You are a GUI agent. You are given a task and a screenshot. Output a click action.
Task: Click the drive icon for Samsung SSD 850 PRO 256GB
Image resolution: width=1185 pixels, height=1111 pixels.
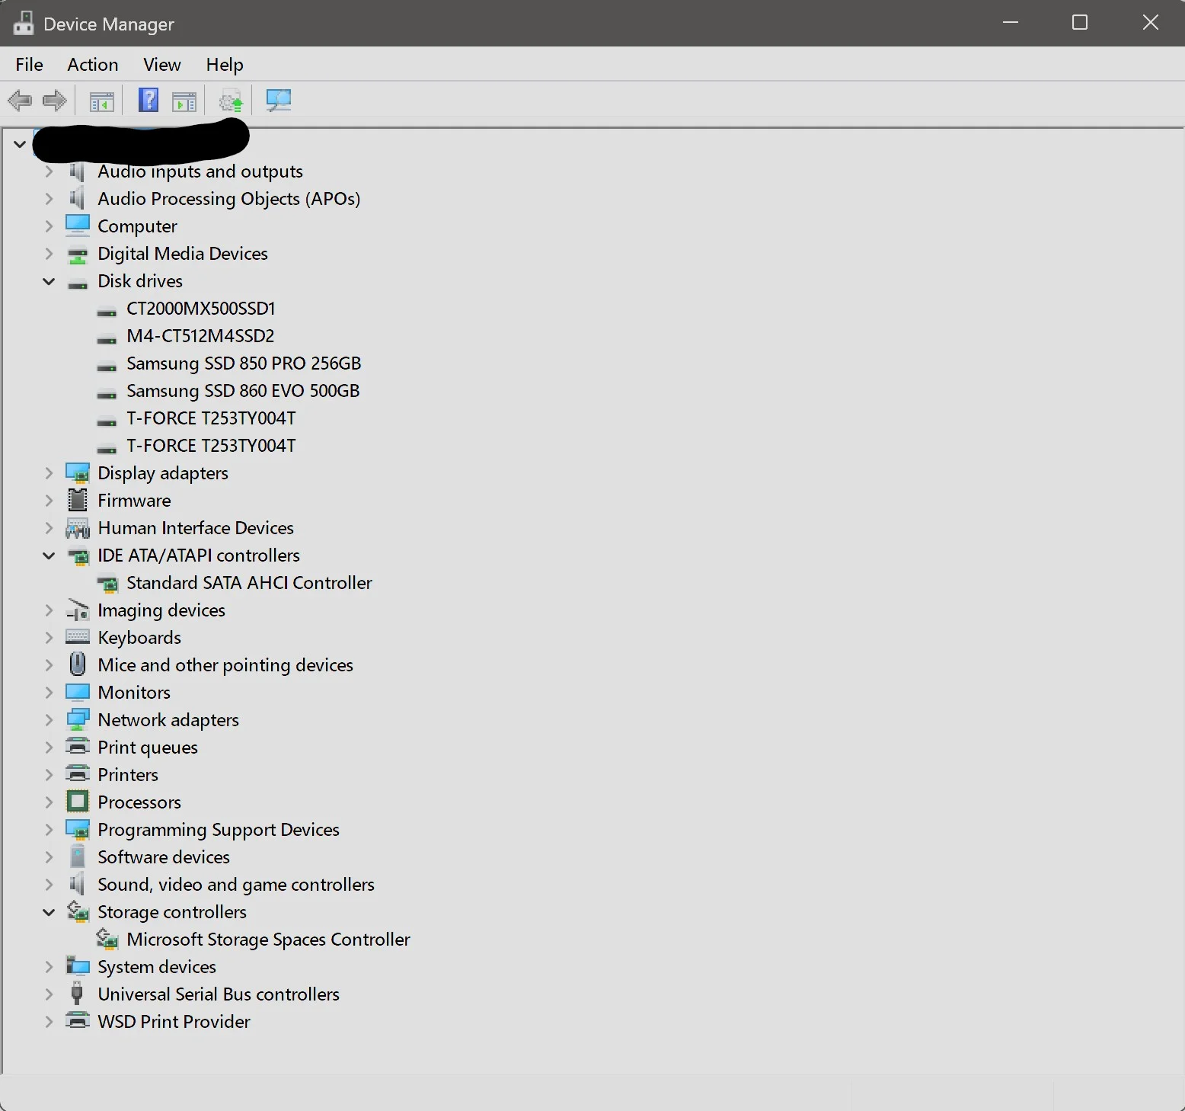point(107,367)
